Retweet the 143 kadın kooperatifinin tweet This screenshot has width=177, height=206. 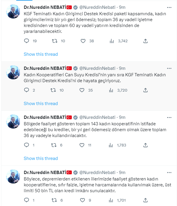pos(55,145)
